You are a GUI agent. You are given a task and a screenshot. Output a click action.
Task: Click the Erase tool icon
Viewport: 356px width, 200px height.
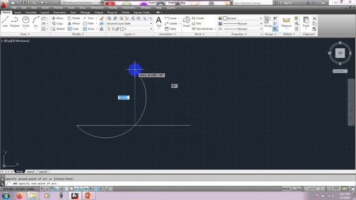point(101,18)
